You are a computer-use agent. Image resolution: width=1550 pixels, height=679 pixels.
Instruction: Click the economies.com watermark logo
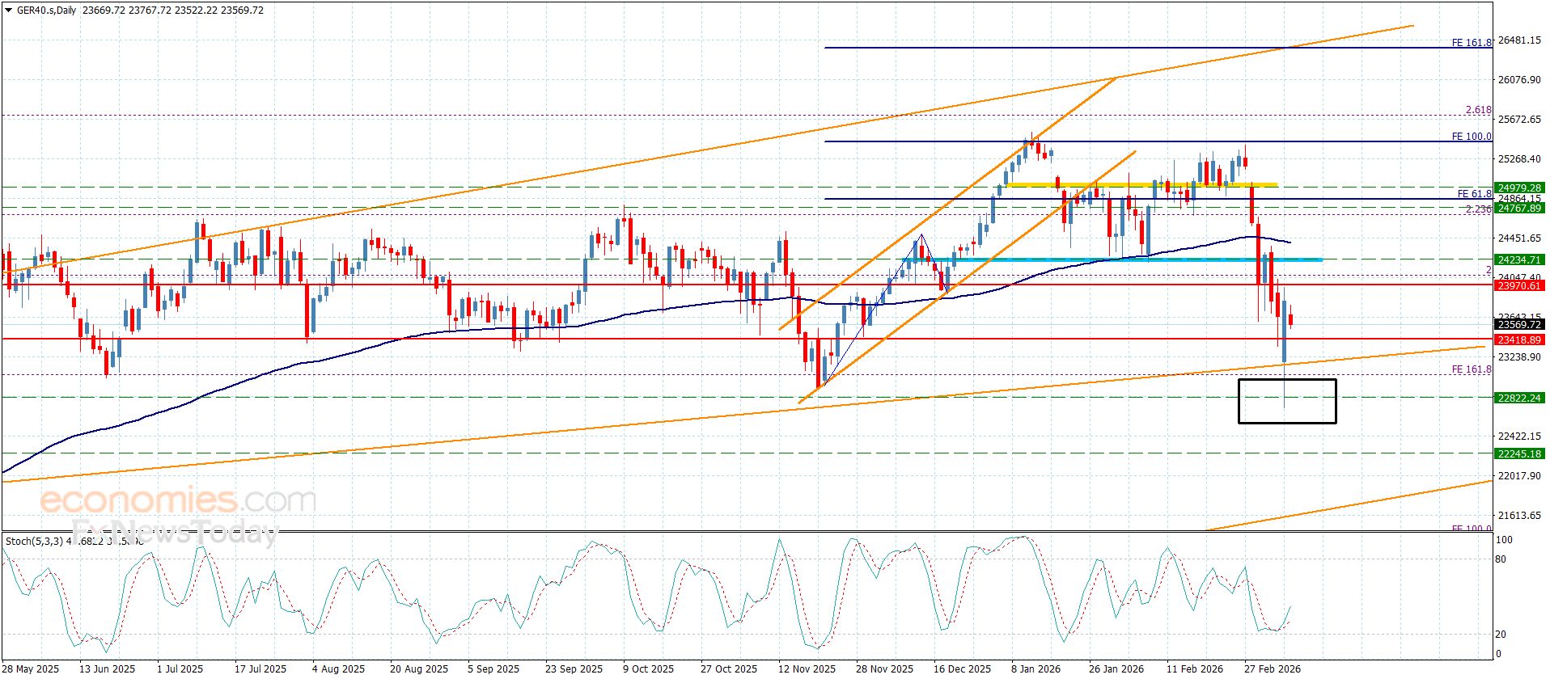[178, 501]
